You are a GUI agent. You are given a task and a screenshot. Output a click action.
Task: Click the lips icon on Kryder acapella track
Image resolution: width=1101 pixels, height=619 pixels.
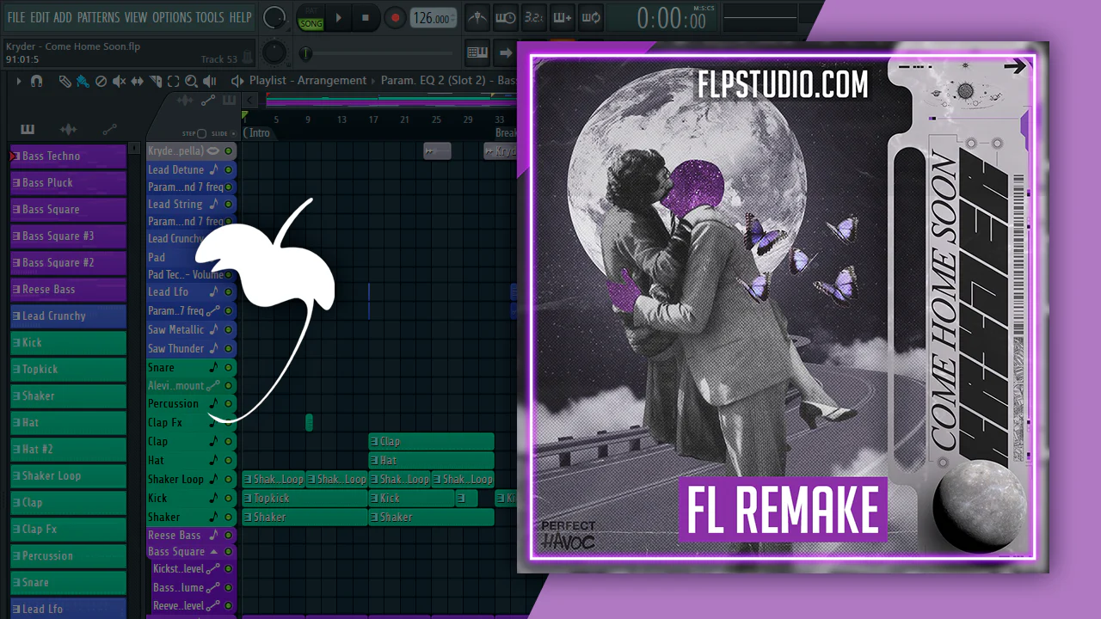pyautogui.click(x=213, y=151)
